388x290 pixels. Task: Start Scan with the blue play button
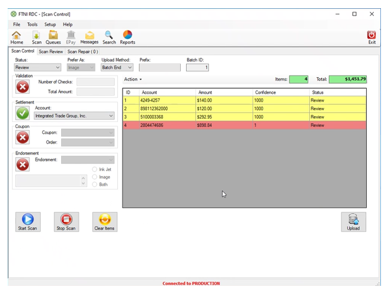tap(28, 222)
